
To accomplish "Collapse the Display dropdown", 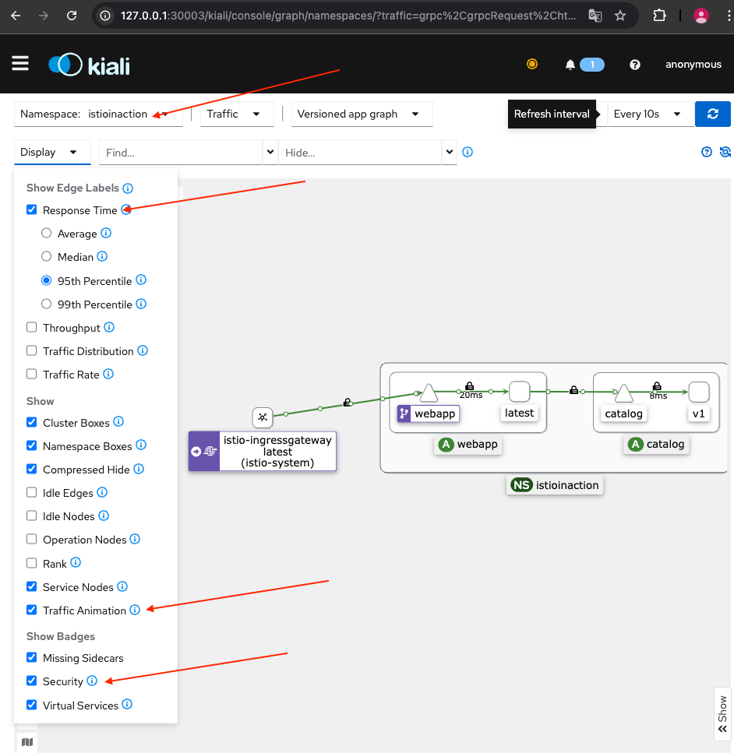I will pyautogui.click(x=52, y=152).
